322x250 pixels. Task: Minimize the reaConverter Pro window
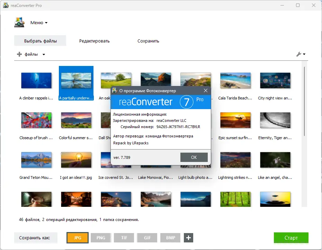pos(282,5)
